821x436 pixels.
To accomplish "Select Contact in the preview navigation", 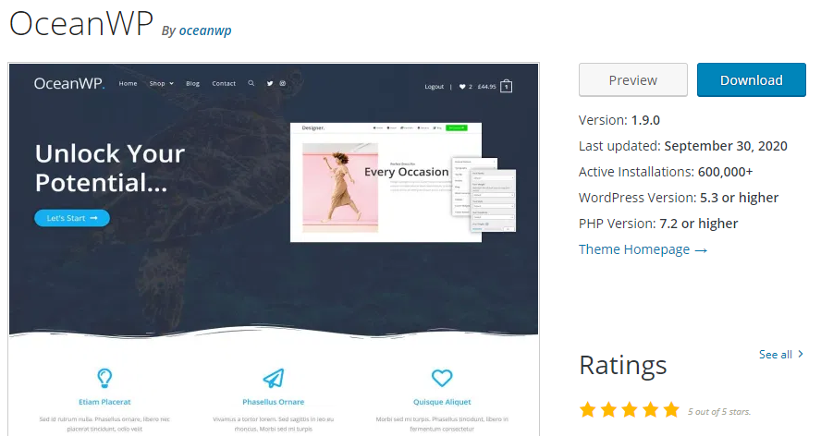I will click(224, 84).
